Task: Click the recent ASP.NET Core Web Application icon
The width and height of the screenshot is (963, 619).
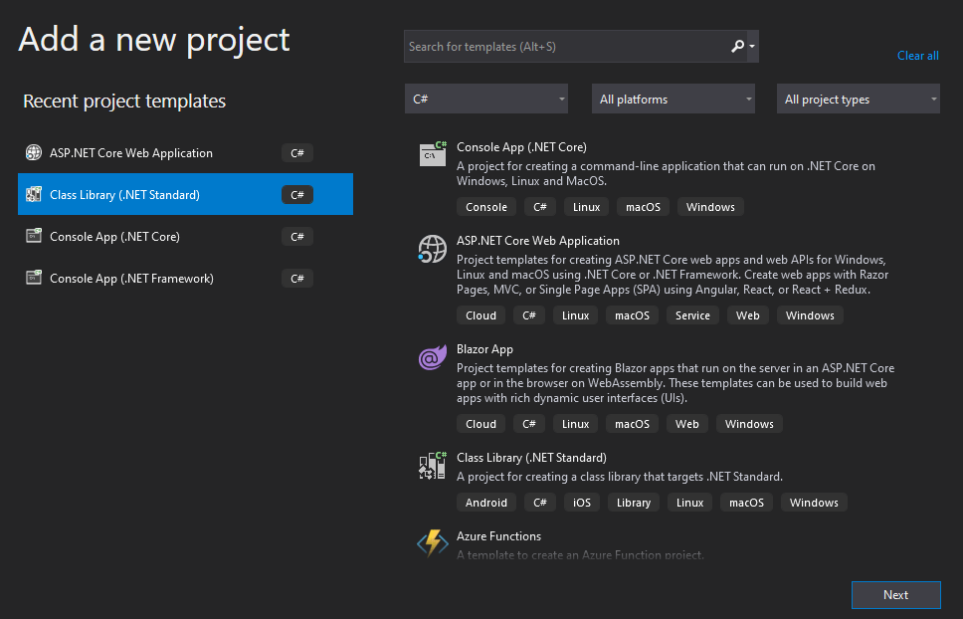Action: (33, 153)
